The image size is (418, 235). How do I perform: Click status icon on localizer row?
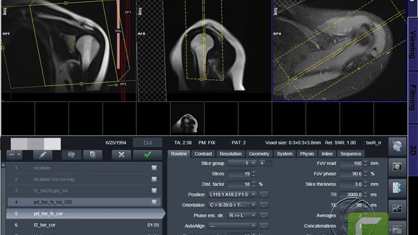pos(154,168)
